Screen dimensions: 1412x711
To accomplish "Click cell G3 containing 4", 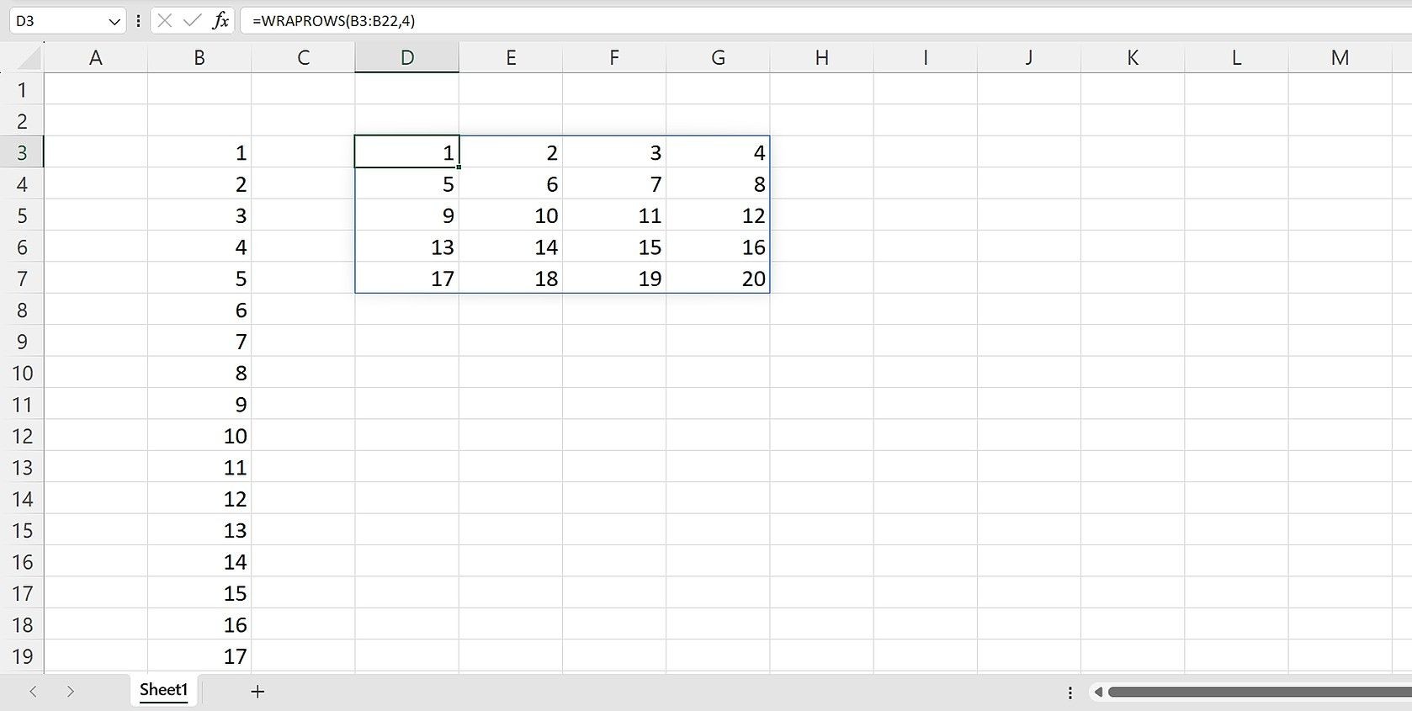I will click(x=718, y=152).
